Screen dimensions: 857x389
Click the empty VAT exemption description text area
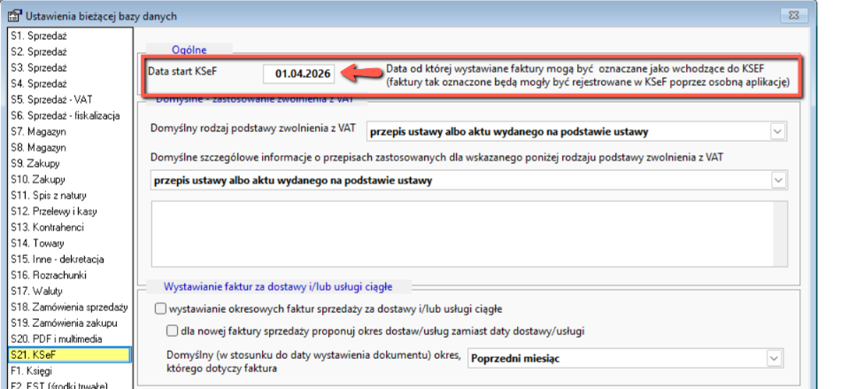click(x=469, y=233)
